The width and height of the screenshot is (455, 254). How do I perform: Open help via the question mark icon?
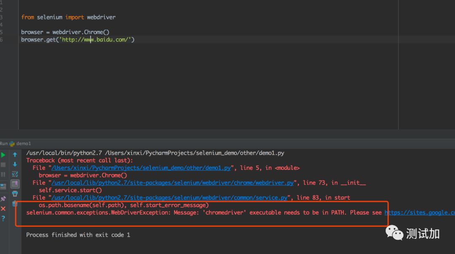click(x=3, y=219)
